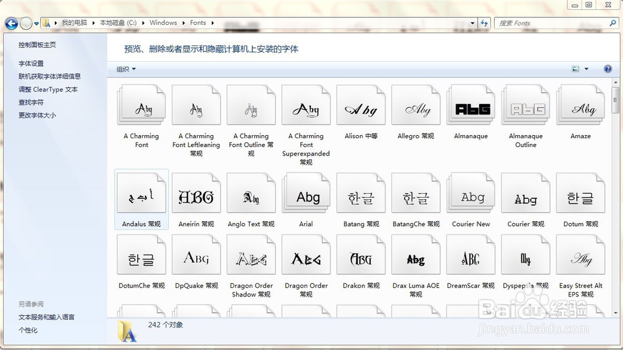Select the DpQuake font icon
This screenshot has height=350, width=623.
[196, 255]
